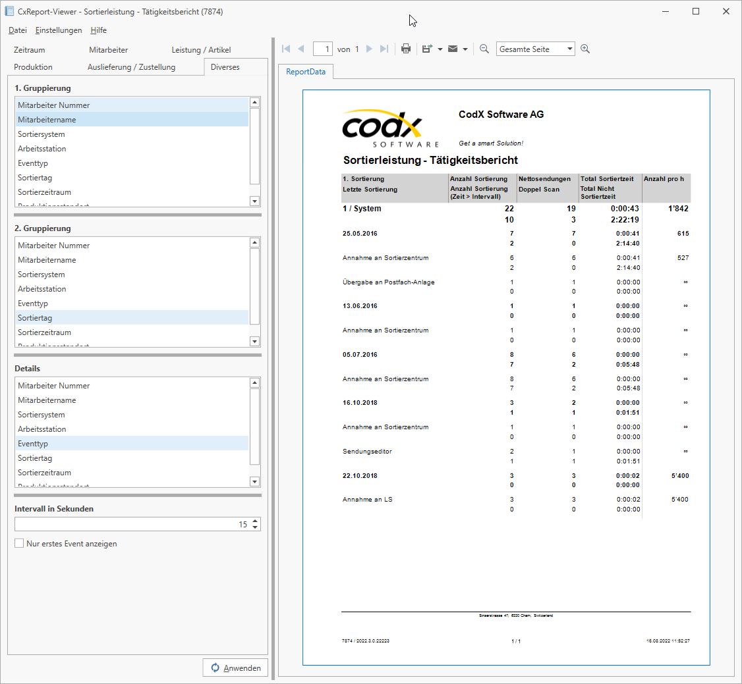Click the Annahme an LS report row
742x684 pixels.
[x=515, y=504]
